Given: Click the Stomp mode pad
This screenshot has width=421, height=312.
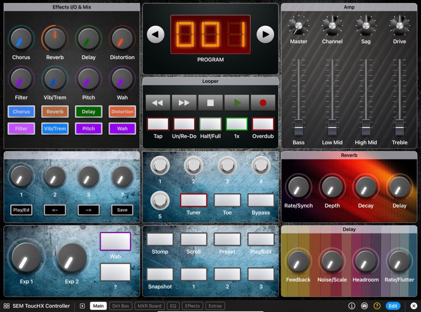Looking at the screenshot, I should (160, 239).
